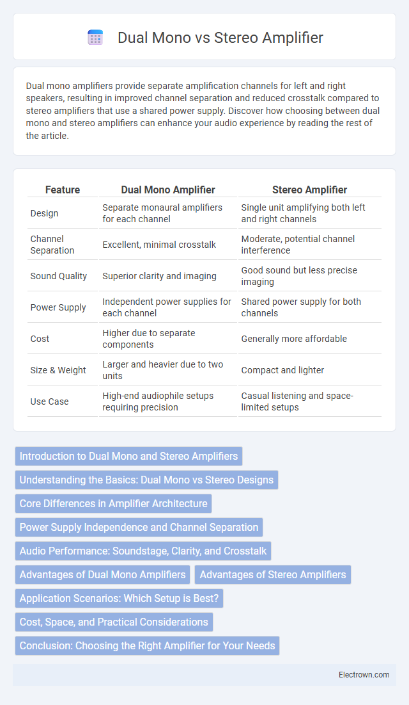Image resolution: width=409 pixels, height=705 pixels.
Task: Open Introduction to Dual Mono and Stereo Amplifiers
Action: [x=128, y=456]
